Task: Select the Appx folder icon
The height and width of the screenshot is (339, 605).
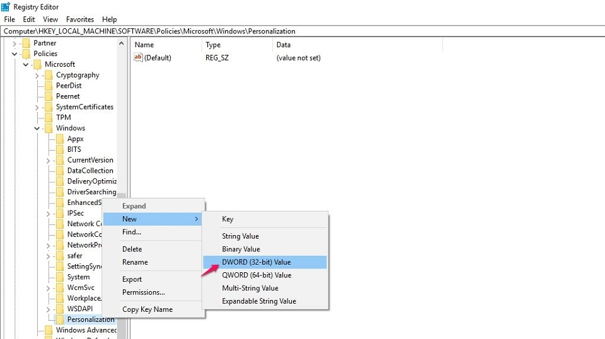Action: (60, 139)
